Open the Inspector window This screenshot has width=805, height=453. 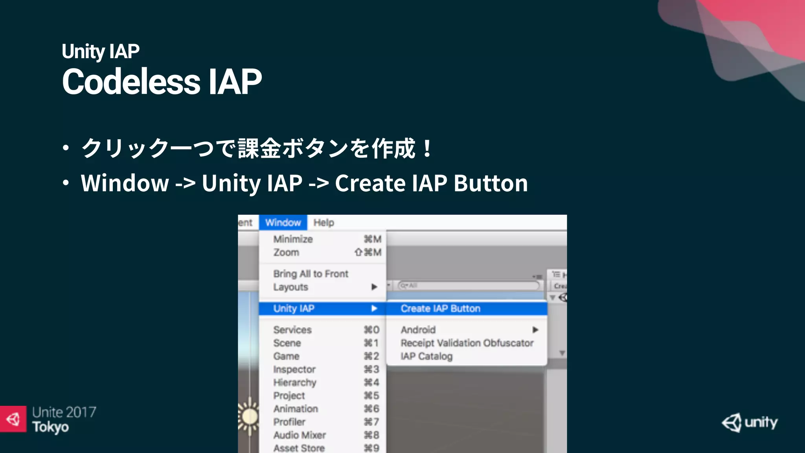point(323,369)
